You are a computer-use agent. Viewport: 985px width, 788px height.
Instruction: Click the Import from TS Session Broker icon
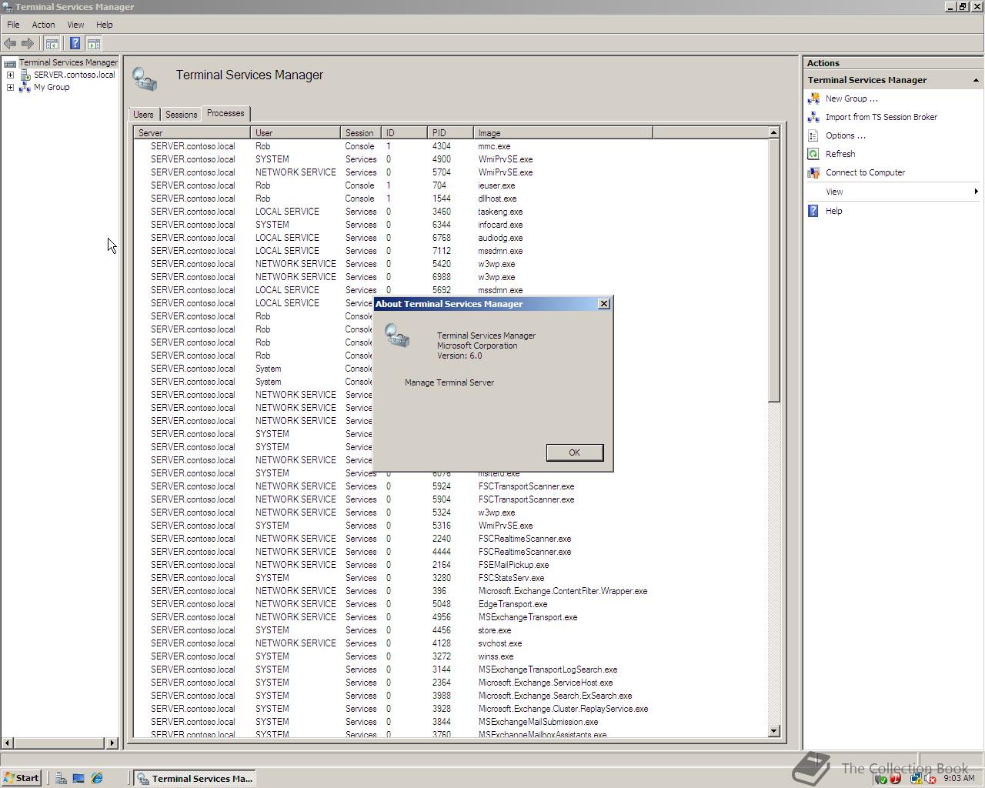tap(813, 117)
